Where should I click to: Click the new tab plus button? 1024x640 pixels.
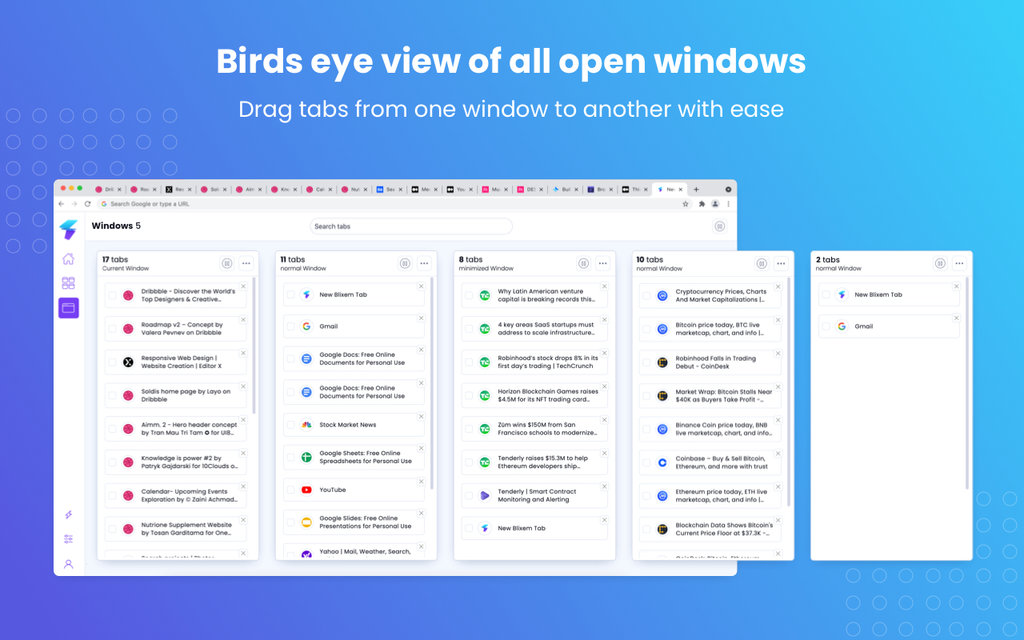click(x=696, y=190)
